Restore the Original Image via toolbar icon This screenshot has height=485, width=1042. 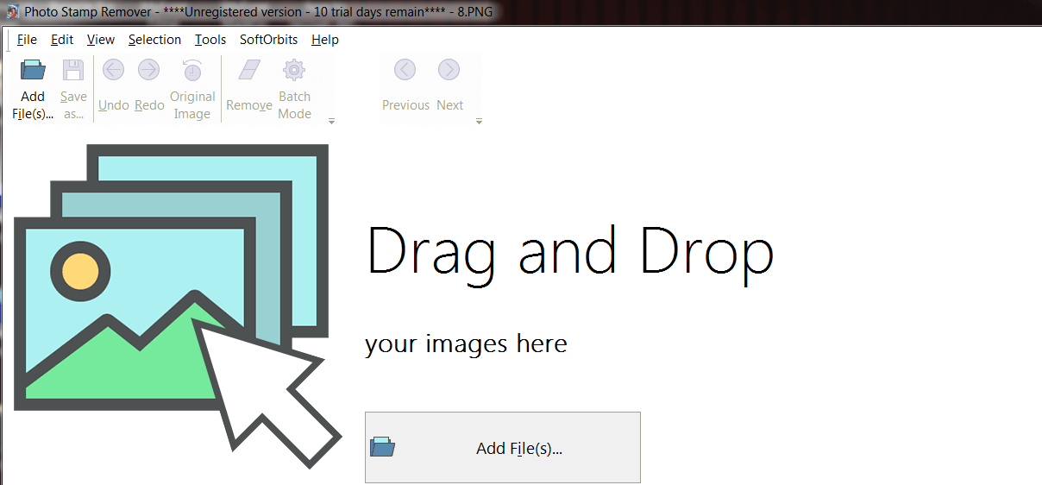(x=191, y=70)
